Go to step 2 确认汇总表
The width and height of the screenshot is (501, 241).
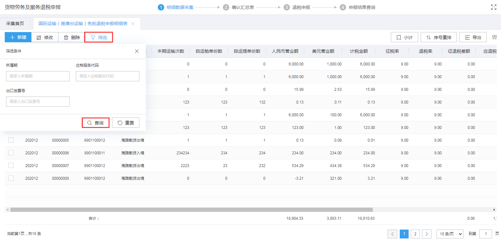[x=239, y=7]
